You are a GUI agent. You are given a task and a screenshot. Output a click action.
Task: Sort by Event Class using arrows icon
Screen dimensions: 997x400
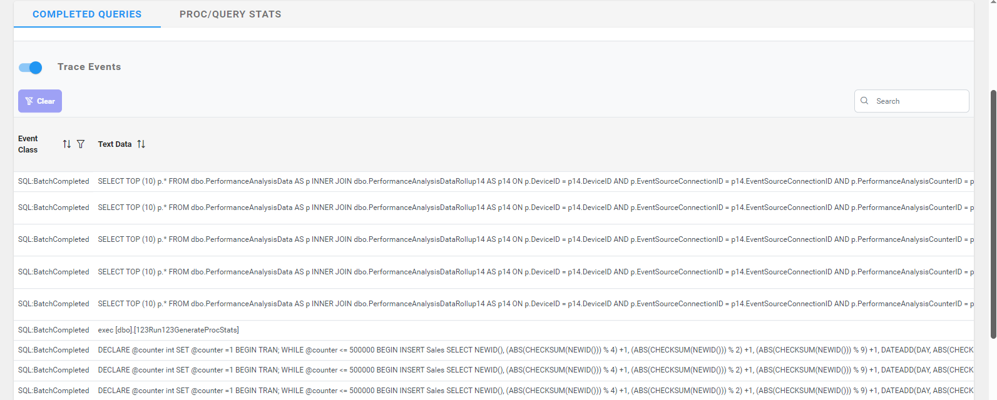(67, 144)
